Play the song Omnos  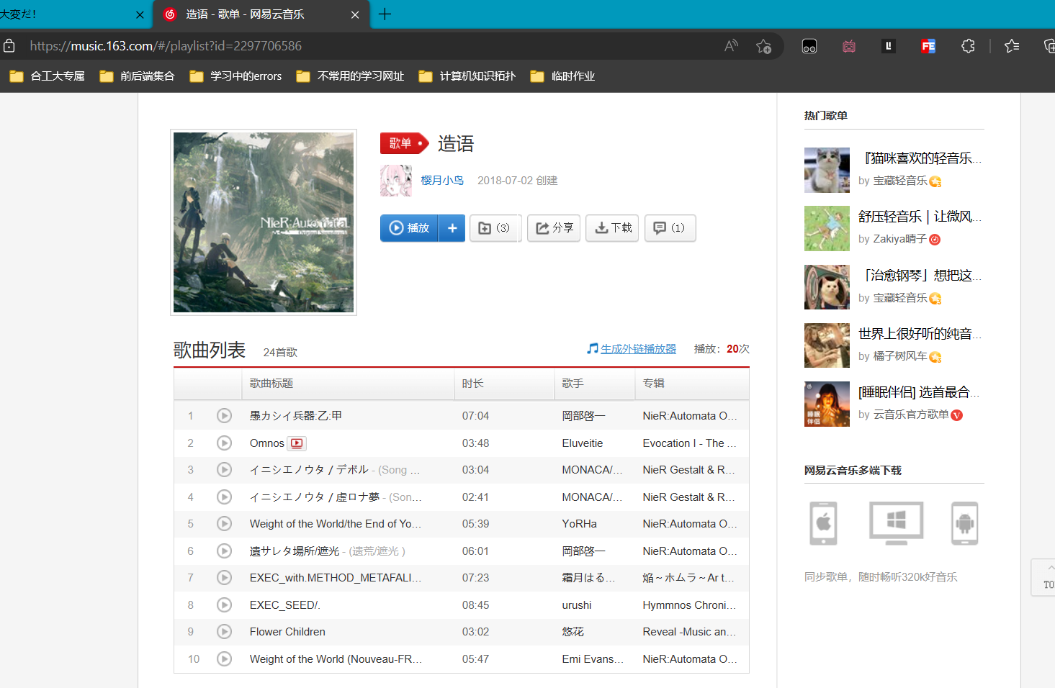pyautogui.click(x=224, y=443)
